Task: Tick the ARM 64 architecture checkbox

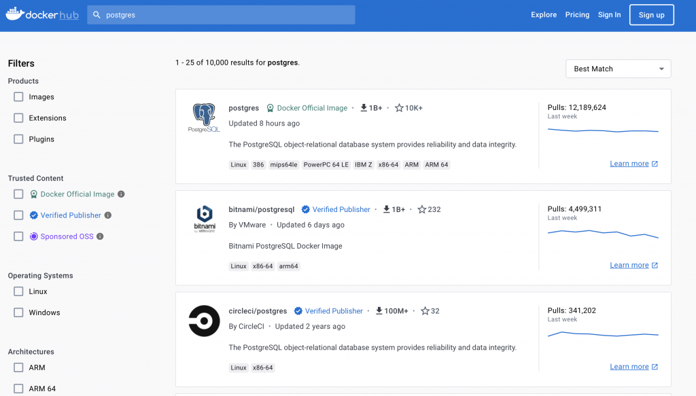Action: pos(18,389)
